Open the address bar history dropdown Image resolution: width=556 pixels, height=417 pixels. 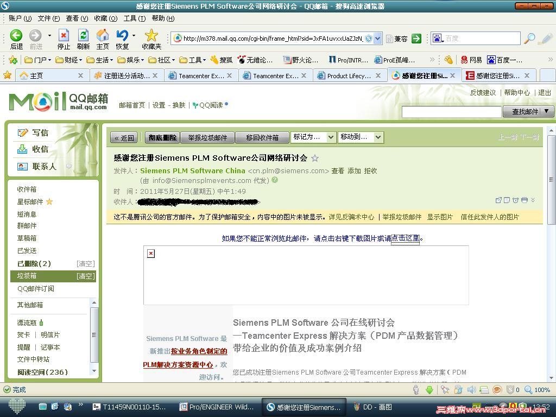(378, 39)
